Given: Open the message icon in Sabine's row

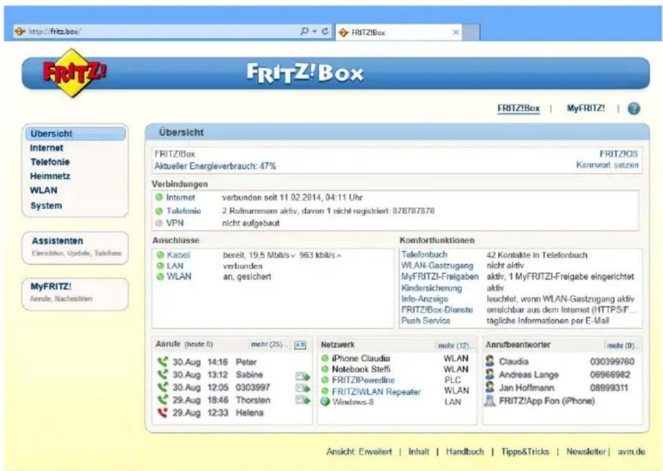Looking at the screenshot, I should coord(302,376).
